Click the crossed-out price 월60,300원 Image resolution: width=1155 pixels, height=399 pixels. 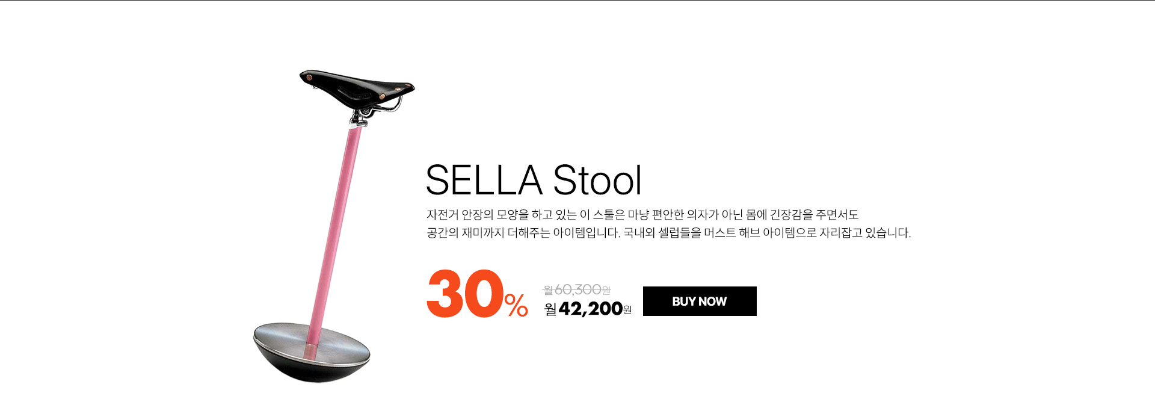(x=576, y=290)
